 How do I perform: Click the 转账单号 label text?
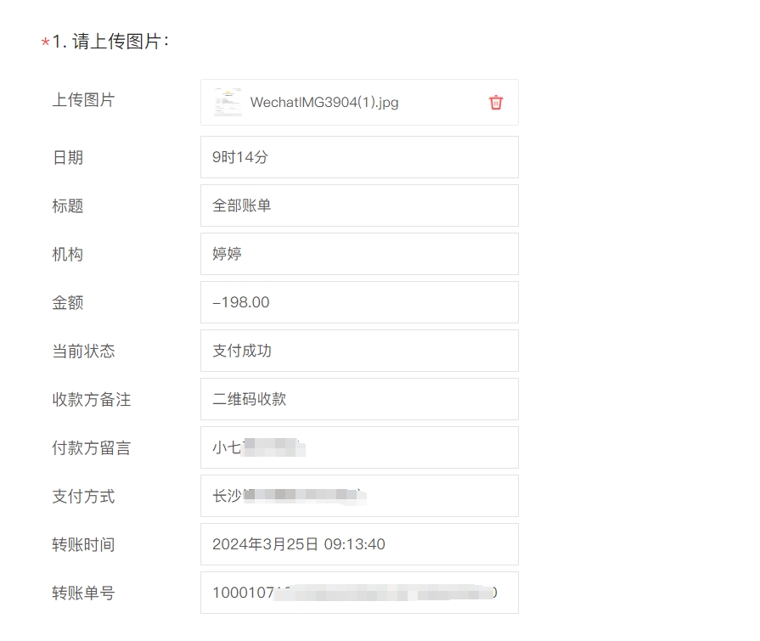click(x=83, y=593)
